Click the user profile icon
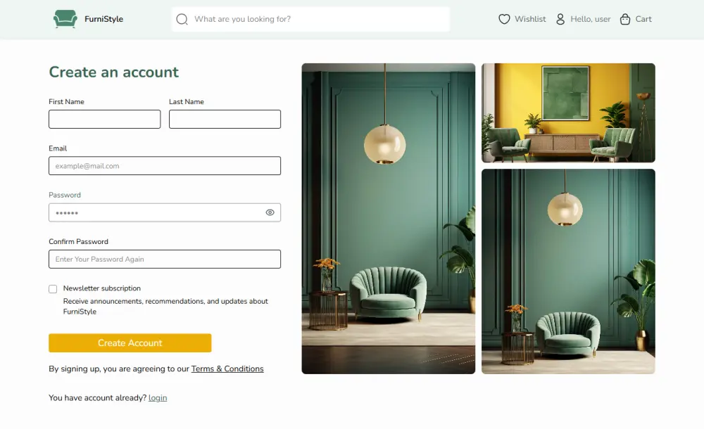This screenshot has height=429, width=704. pos(560,19)
